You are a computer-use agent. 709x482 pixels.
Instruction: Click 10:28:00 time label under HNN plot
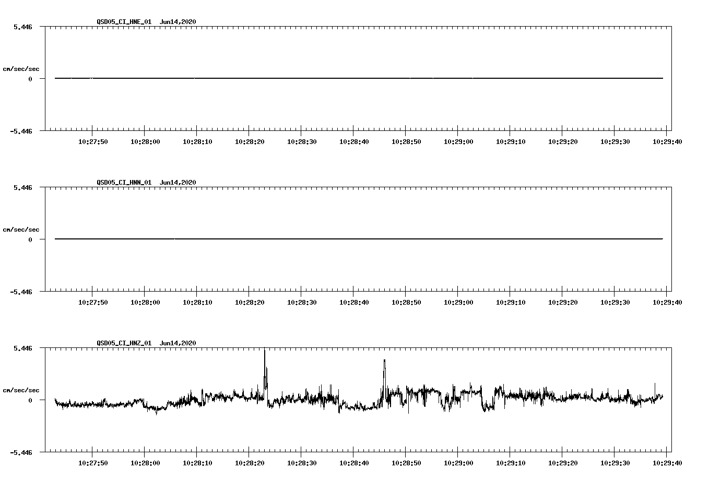145,302
